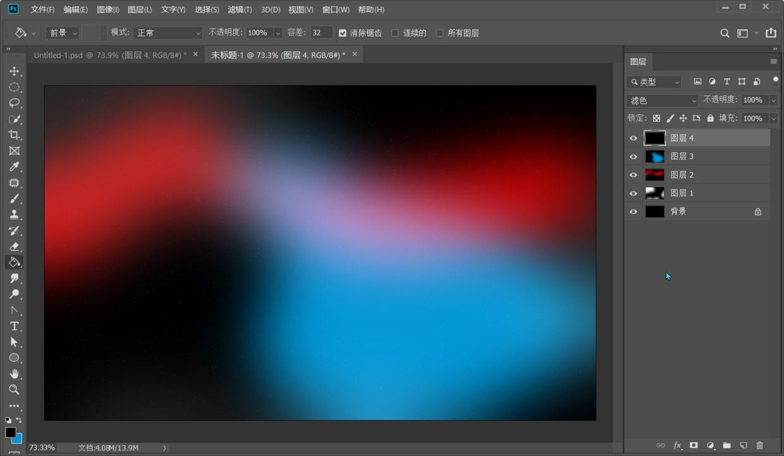Select the Zoom tool in toolbar
Screen dimensions: 784x456
14,390
